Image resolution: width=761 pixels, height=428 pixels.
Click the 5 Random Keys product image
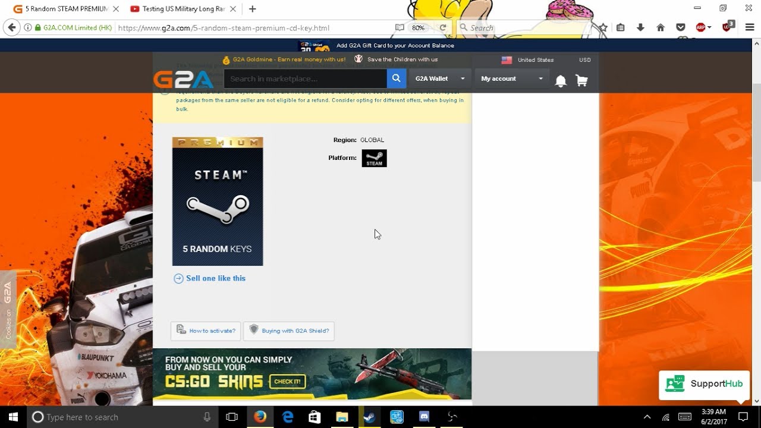coord(218,202)
